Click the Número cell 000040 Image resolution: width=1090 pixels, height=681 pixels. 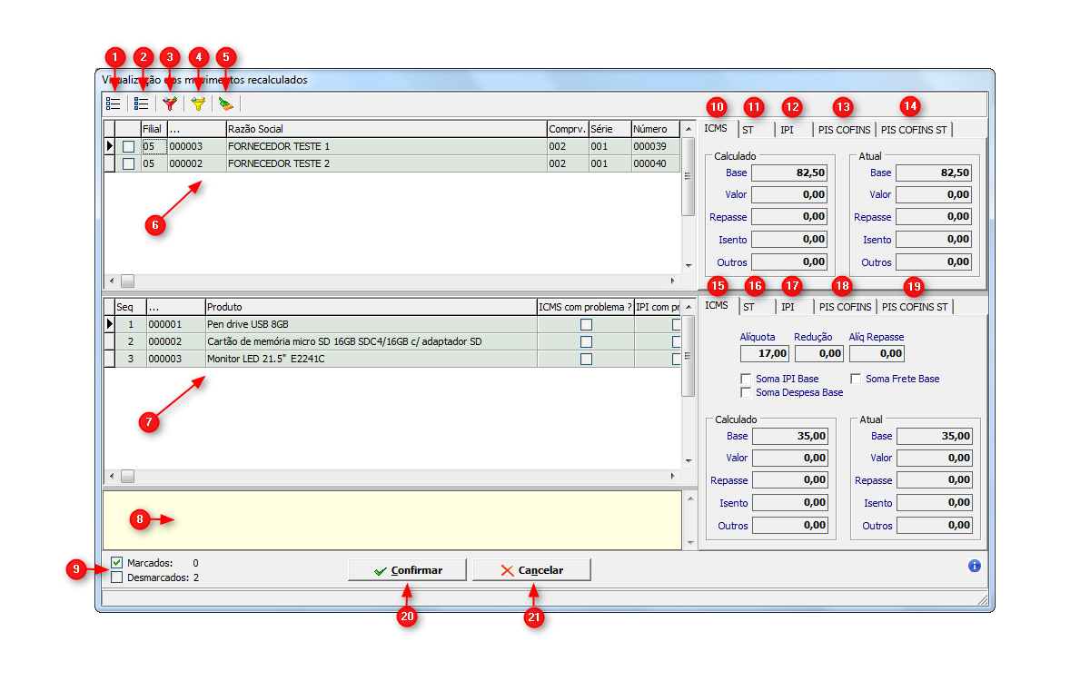(x=655, y=163)
